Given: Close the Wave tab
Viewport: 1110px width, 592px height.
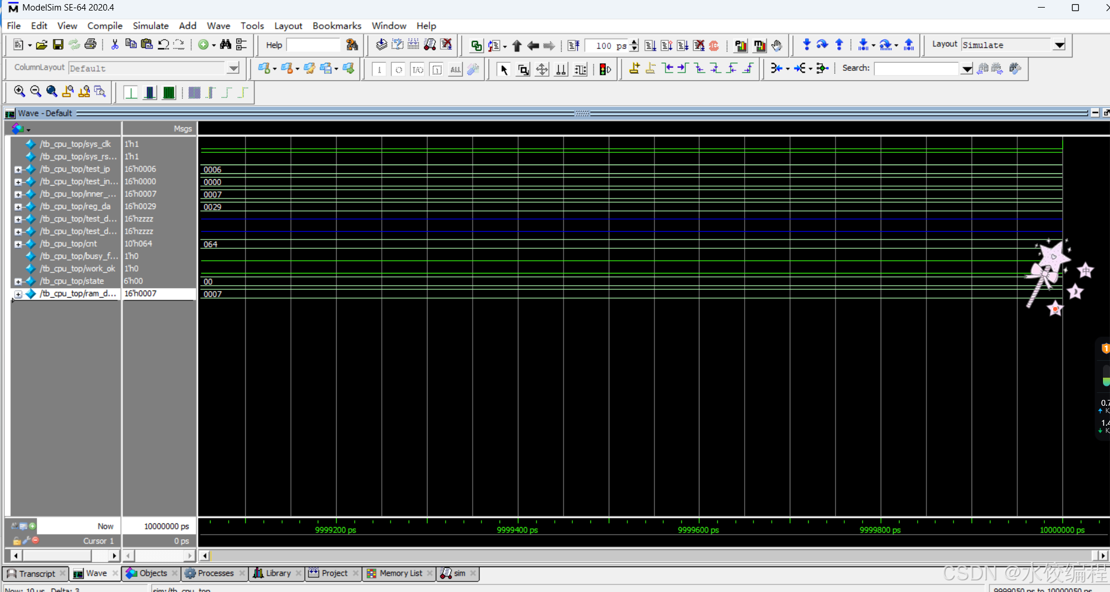Looking at the screenshot, I should [115, 573].
